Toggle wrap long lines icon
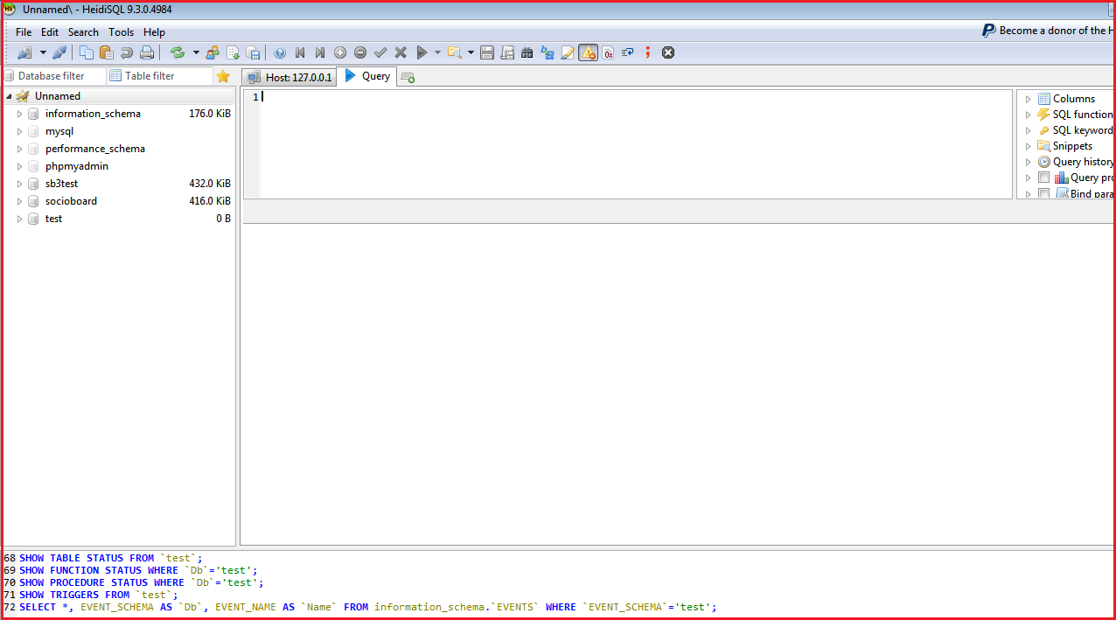This screenshot has width=1116, height=620. (x=628, y=52)
